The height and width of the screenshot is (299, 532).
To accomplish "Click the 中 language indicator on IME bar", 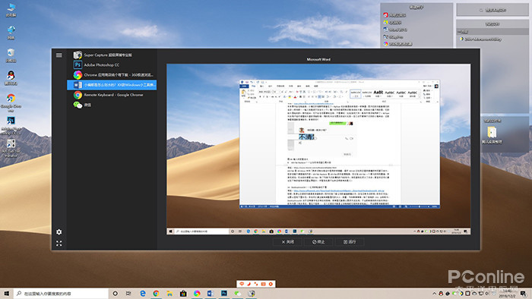I will click(x=242, y=284).
